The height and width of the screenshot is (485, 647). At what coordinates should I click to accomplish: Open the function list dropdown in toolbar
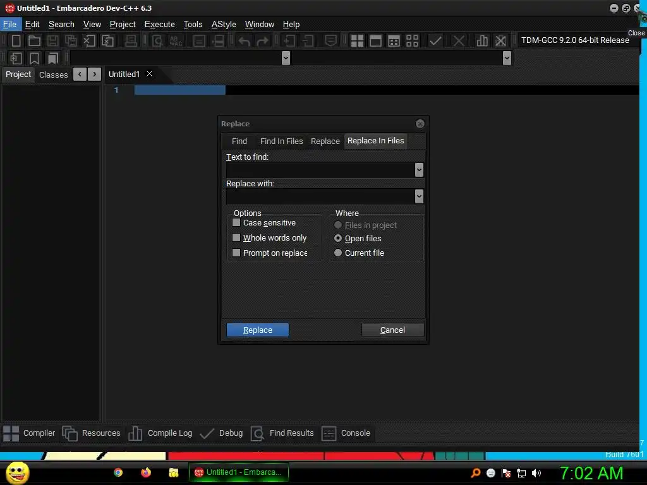[507, 58]
